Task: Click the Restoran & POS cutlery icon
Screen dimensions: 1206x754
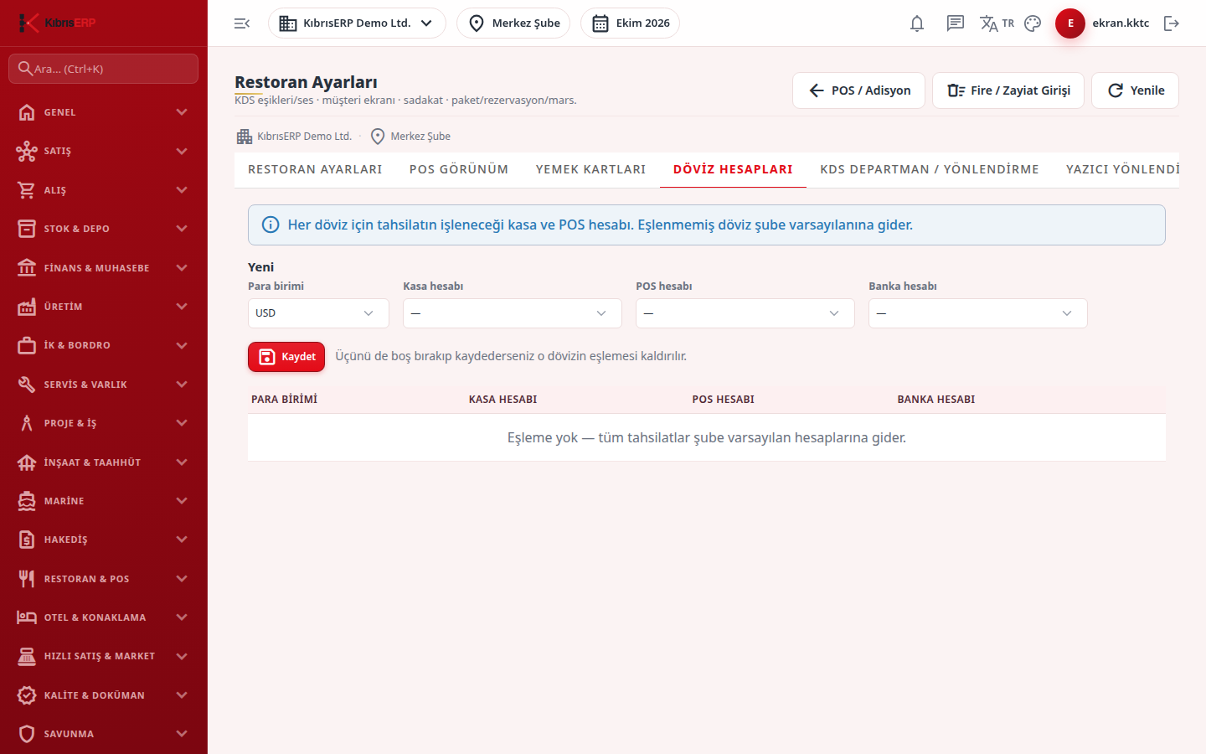Action: click(27, 579)
